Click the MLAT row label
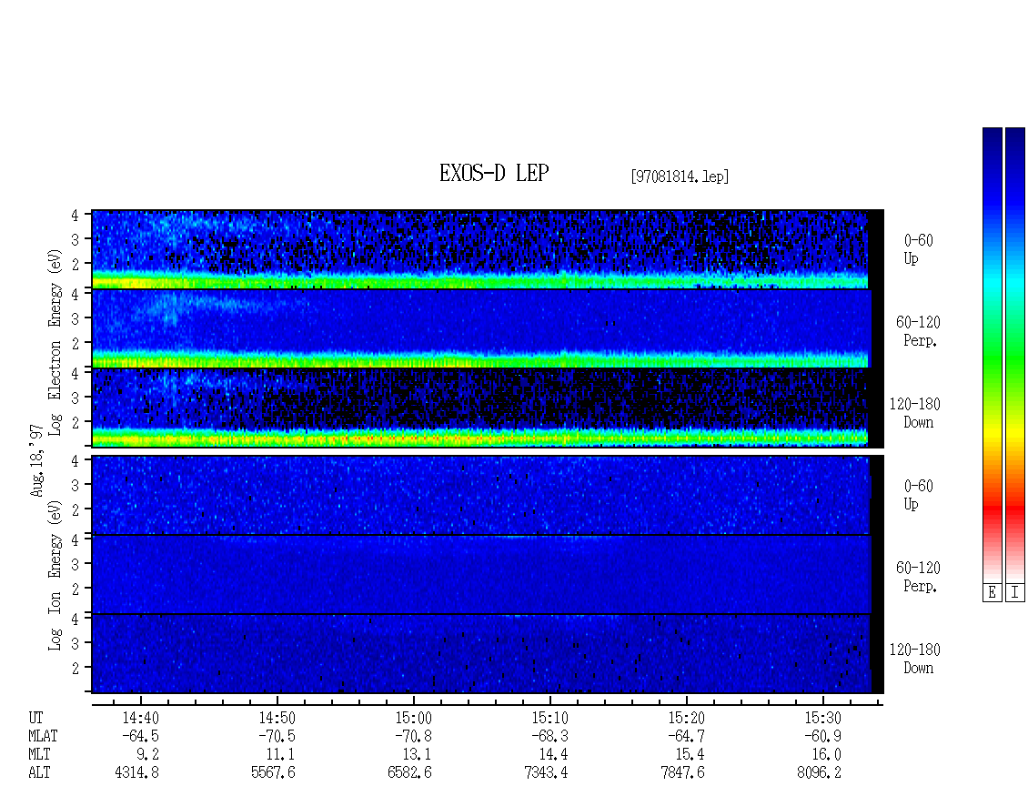1028x796 pixels. [x=44, y=736]
